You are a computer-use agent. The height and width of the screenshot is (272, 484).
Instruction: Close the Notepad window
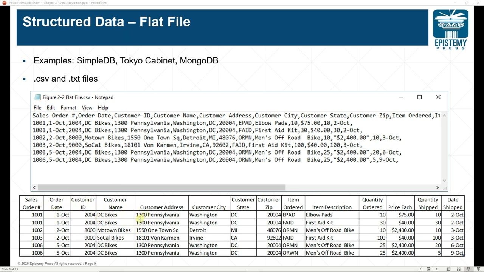(x=438, y=97)
